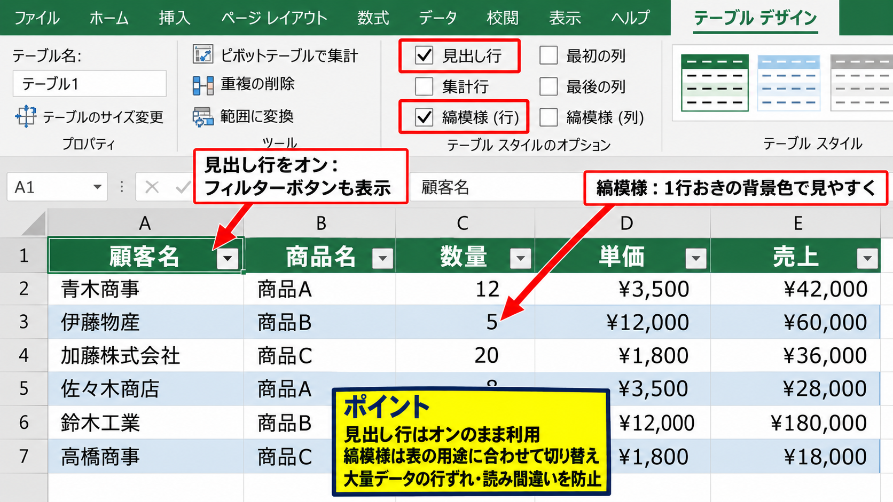The width and height of the screenshot is (893, 502).
Task: Switch to the ホーム ribbon tab
Action: (x=109, y=18)
